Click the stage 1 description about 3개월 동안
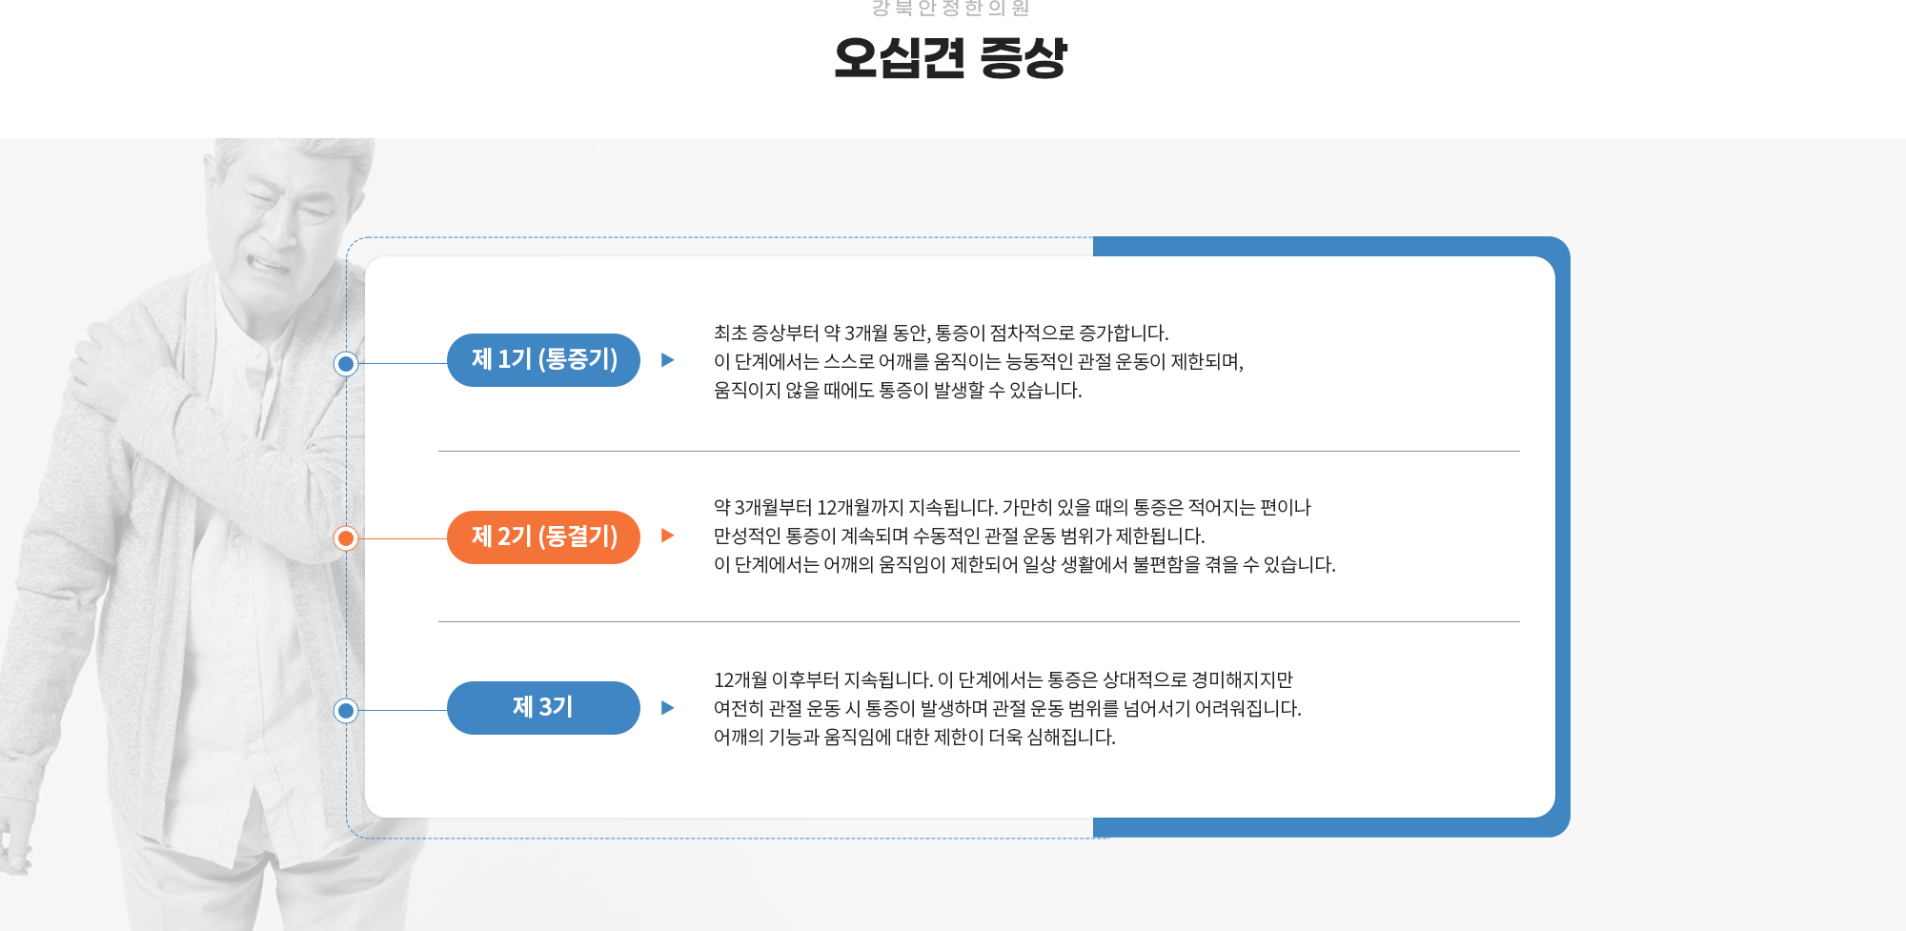 979,361
